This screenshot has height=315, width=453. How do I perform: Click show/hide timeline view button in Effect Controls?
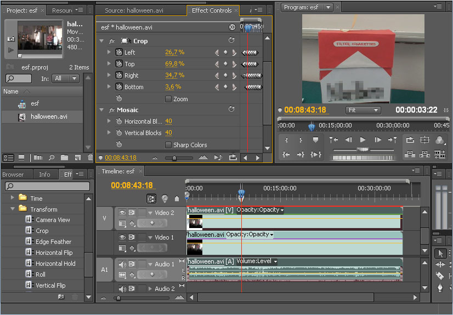pos(232,27)
